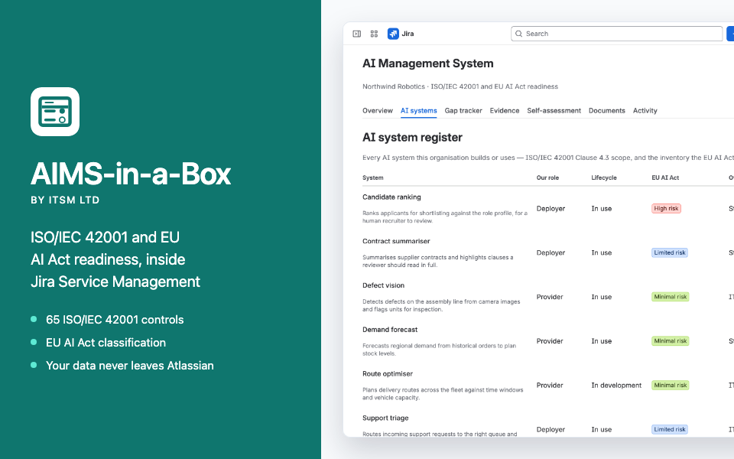
Task: Click Your data never leaves Atlassian bullet
Action: 130,366
